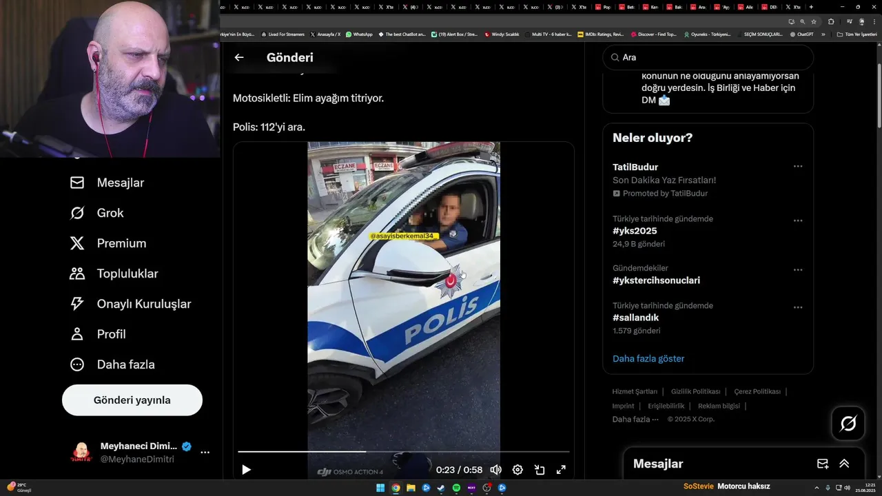Open the Lived For Streamers bookmark
Viewport: 882px width, 496px height.
283,34
